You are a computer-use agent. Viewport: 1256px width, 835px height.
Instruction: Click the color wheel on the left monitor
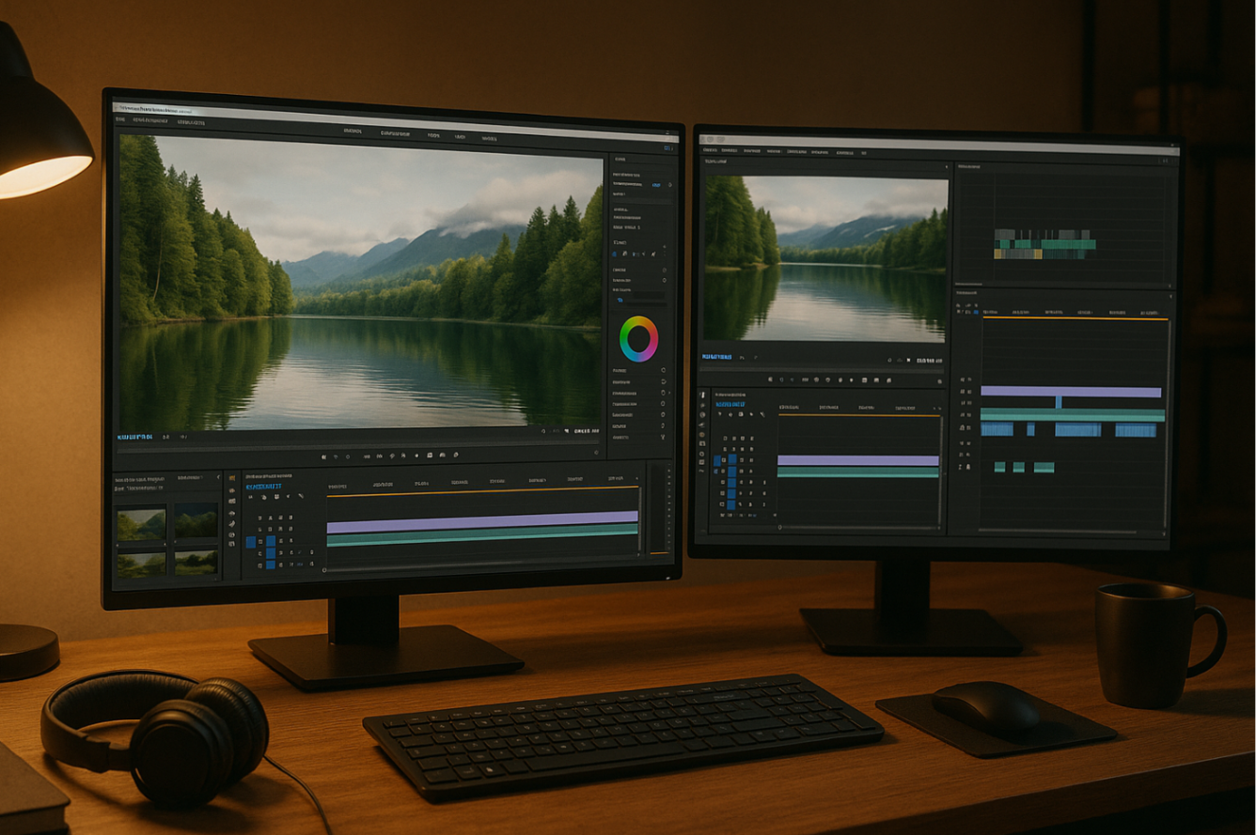(638, 339)
